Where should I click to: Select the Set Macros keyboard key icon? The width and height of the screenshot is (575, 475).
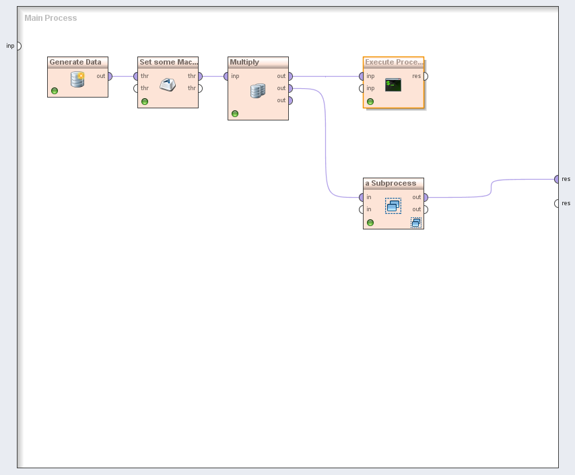click(168, 84)
